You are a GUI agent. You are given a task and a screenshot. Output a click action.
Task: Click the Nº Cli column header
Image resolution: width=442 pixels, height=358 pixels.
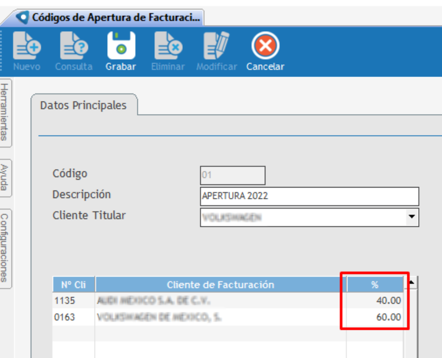click(74, 285)
